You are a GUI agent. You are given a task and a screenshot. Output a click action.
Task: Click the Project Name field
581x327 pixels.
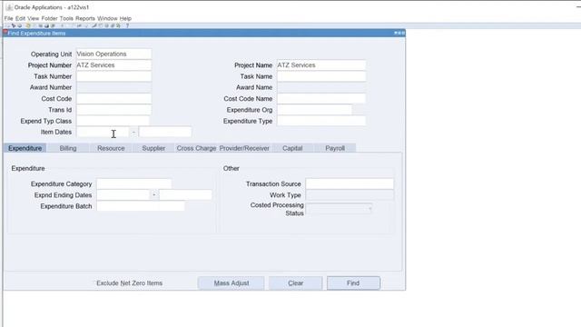point(321,64)
